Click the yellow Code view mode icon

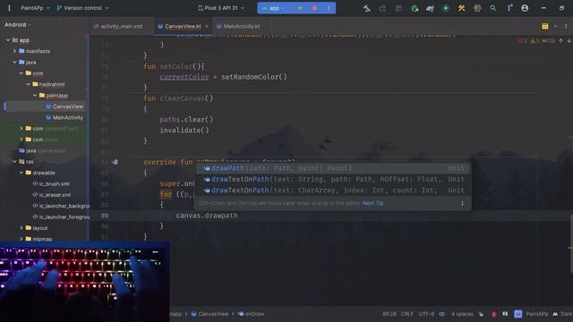[545, 26]
